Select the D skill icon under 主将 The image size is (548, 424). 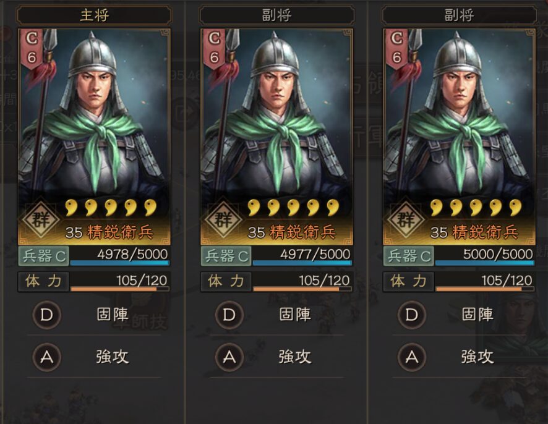pos(47,315)
